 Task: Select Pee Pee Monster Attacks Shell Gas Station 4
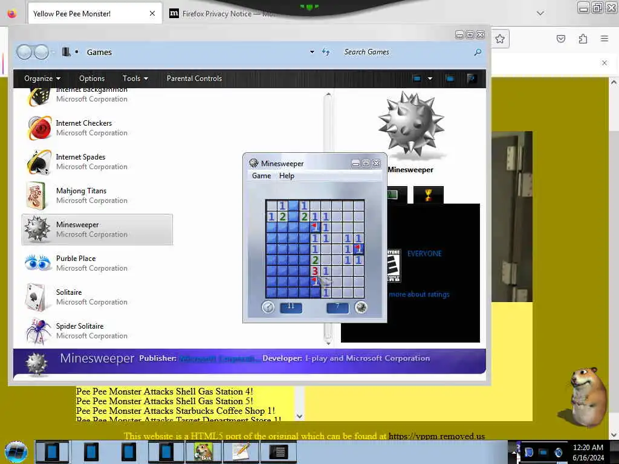(x=164, y=391)
